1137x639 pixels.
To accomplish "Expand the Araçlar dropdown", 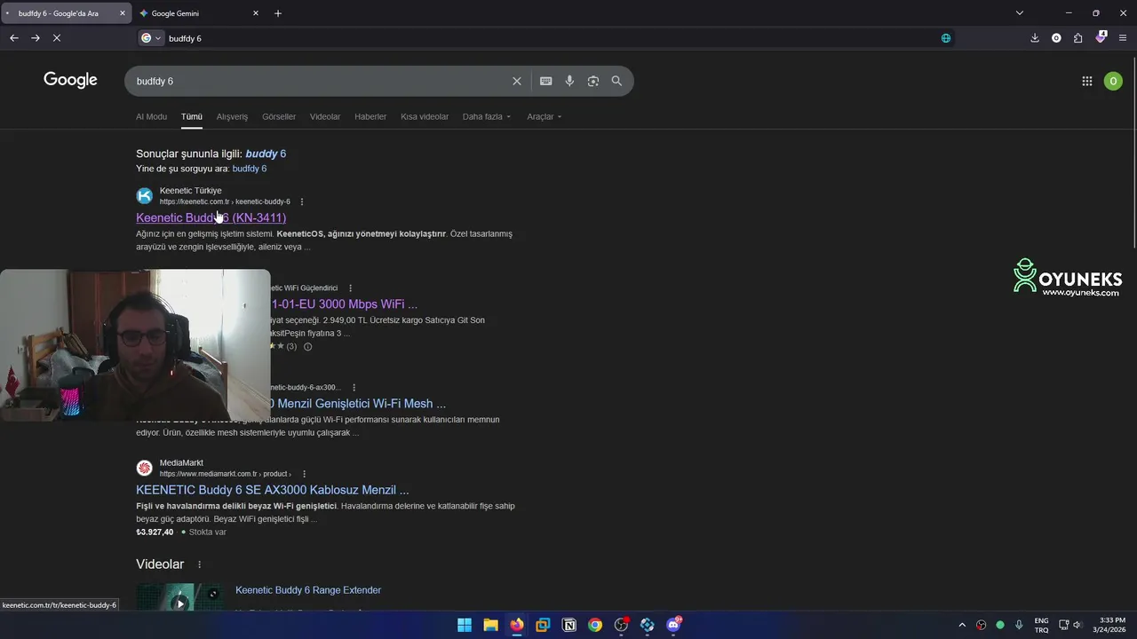I will point(544,116).
